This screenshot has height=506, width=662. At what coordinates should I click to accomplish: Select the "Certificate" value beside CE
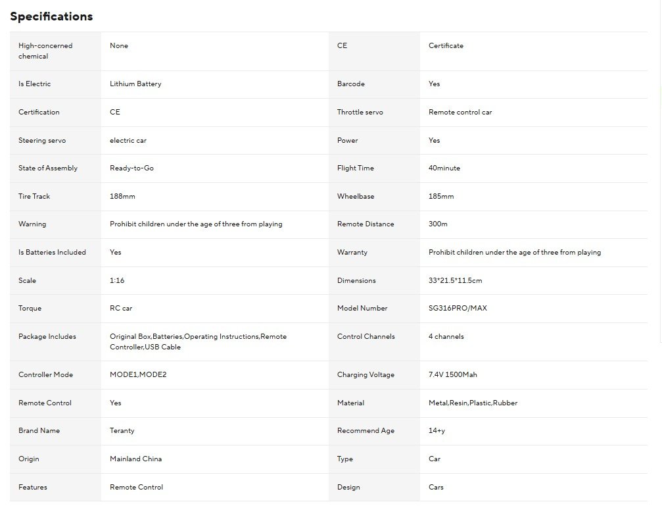pos(446,46)
